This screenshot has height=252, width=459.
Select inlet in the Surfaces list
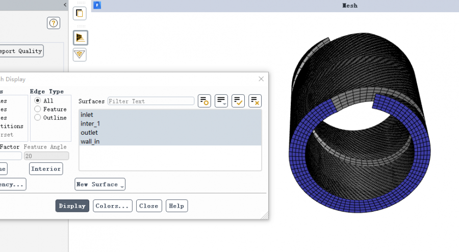tap(87, 115)
